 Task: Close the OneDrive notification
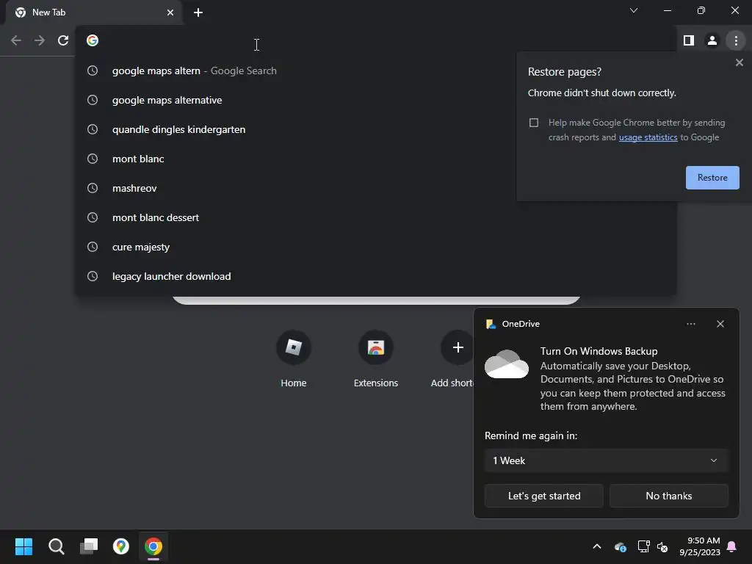point(720,324)
